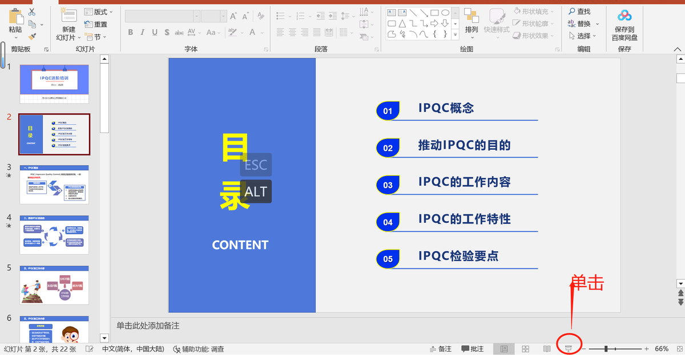Select the right arrow shape in gallery
This screenshot has height=355, width=685.
tap(434, 23)
